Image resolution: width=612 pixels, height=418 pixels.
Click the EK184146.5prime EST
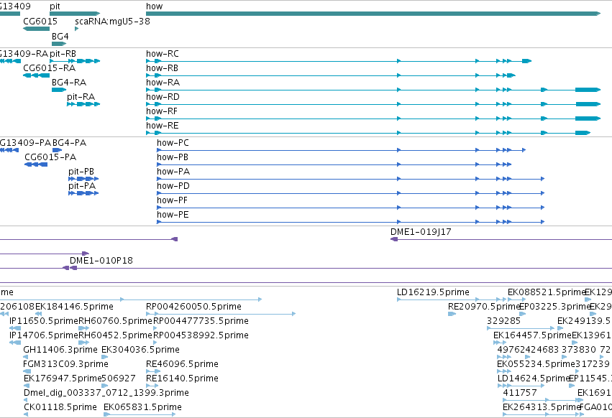click(38, 313)
